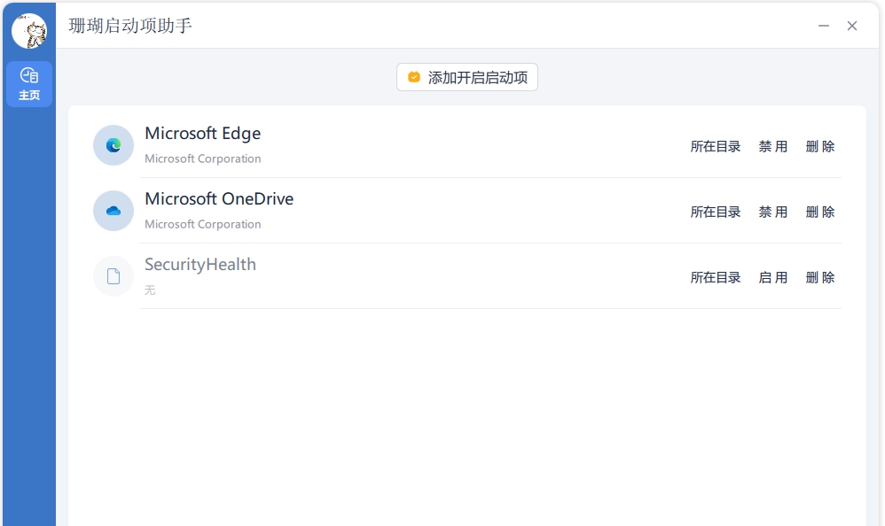885x526 pixels.
Task: Open the 主页 home tab in sidebar
Action: tap(29, 84)
